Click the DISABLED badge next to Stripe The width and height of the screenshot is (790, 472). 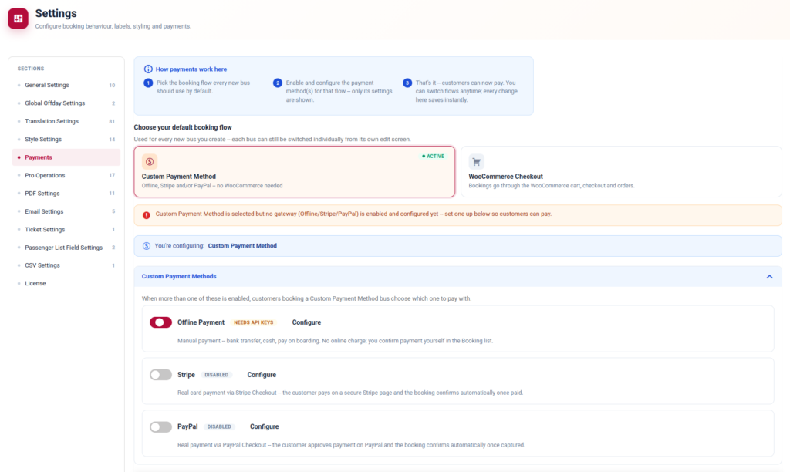(x=216, y=375)
